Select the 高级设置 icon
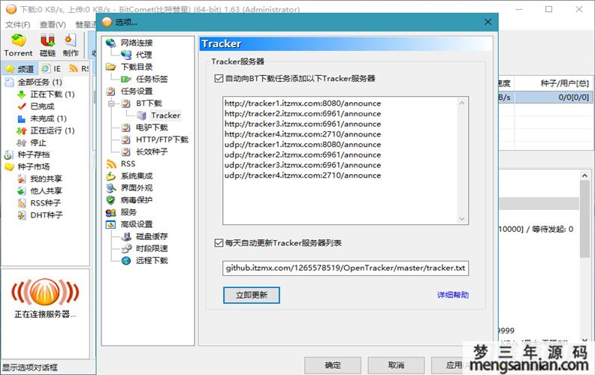Viewport: 595px width, 375px height. 110,224
